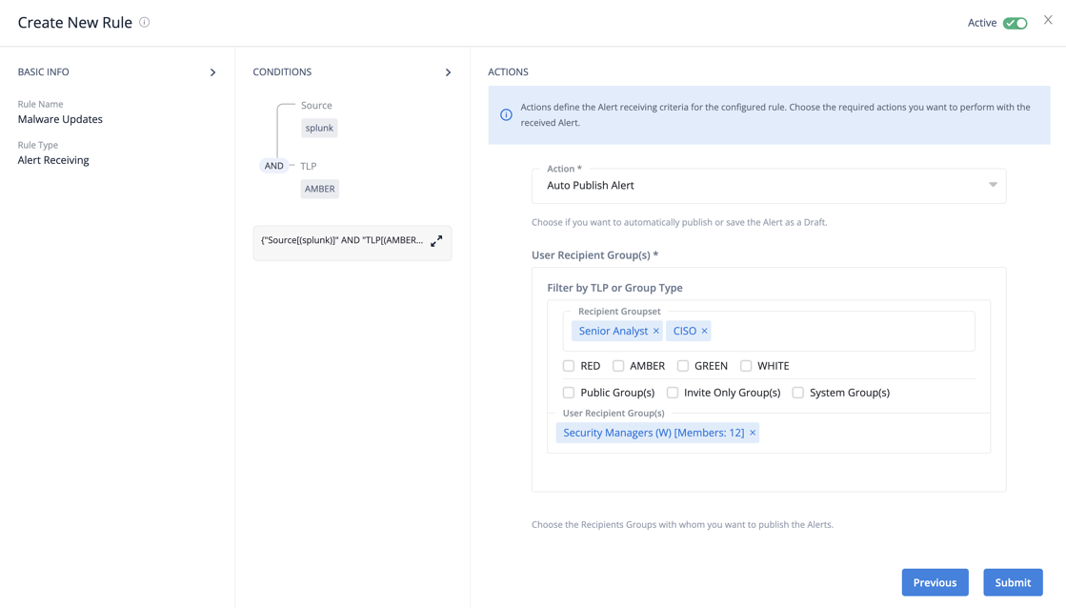
Task: Click the info icon in Actions banner
Action: tap(506, 115)
